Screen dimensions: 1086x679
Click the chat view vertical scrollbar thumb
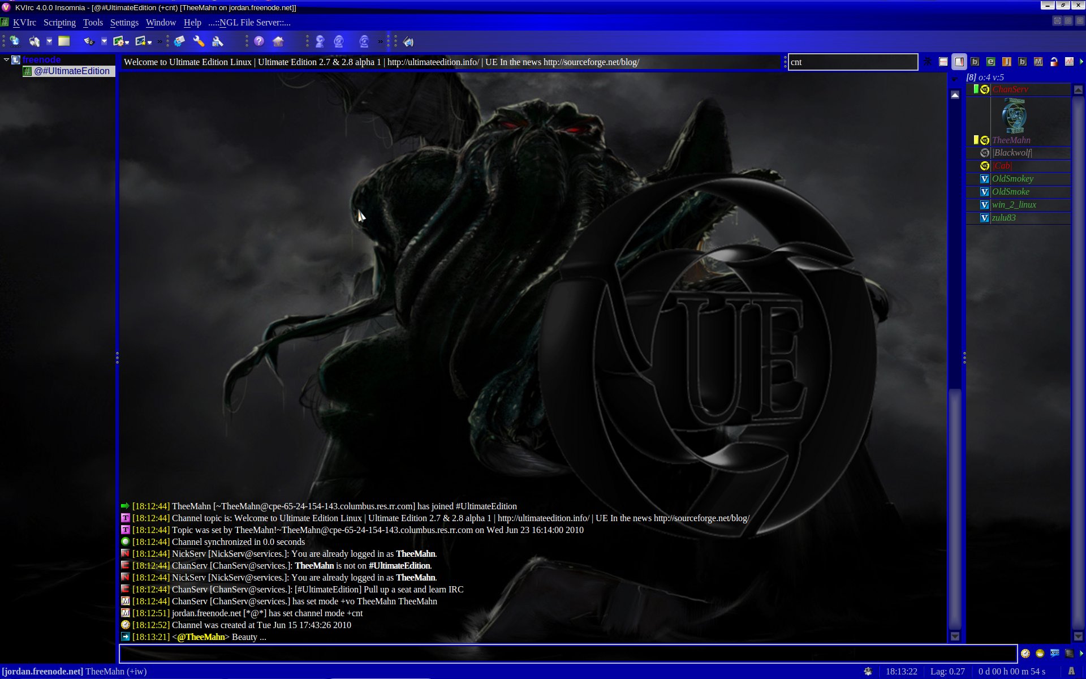(955, 509)
